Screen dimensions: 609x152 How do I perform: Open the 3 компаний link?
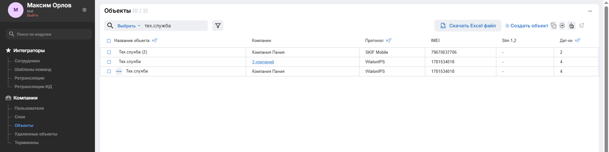click(x=263, y=62)
